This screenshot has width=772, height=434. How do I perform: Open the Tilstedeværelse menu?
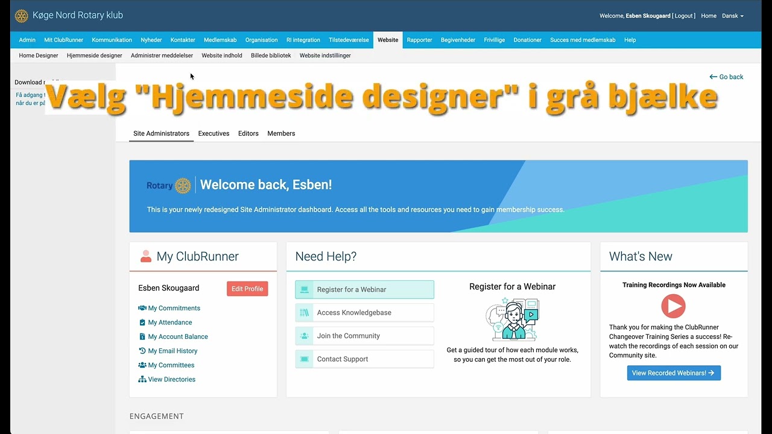(x=349, y=40)
